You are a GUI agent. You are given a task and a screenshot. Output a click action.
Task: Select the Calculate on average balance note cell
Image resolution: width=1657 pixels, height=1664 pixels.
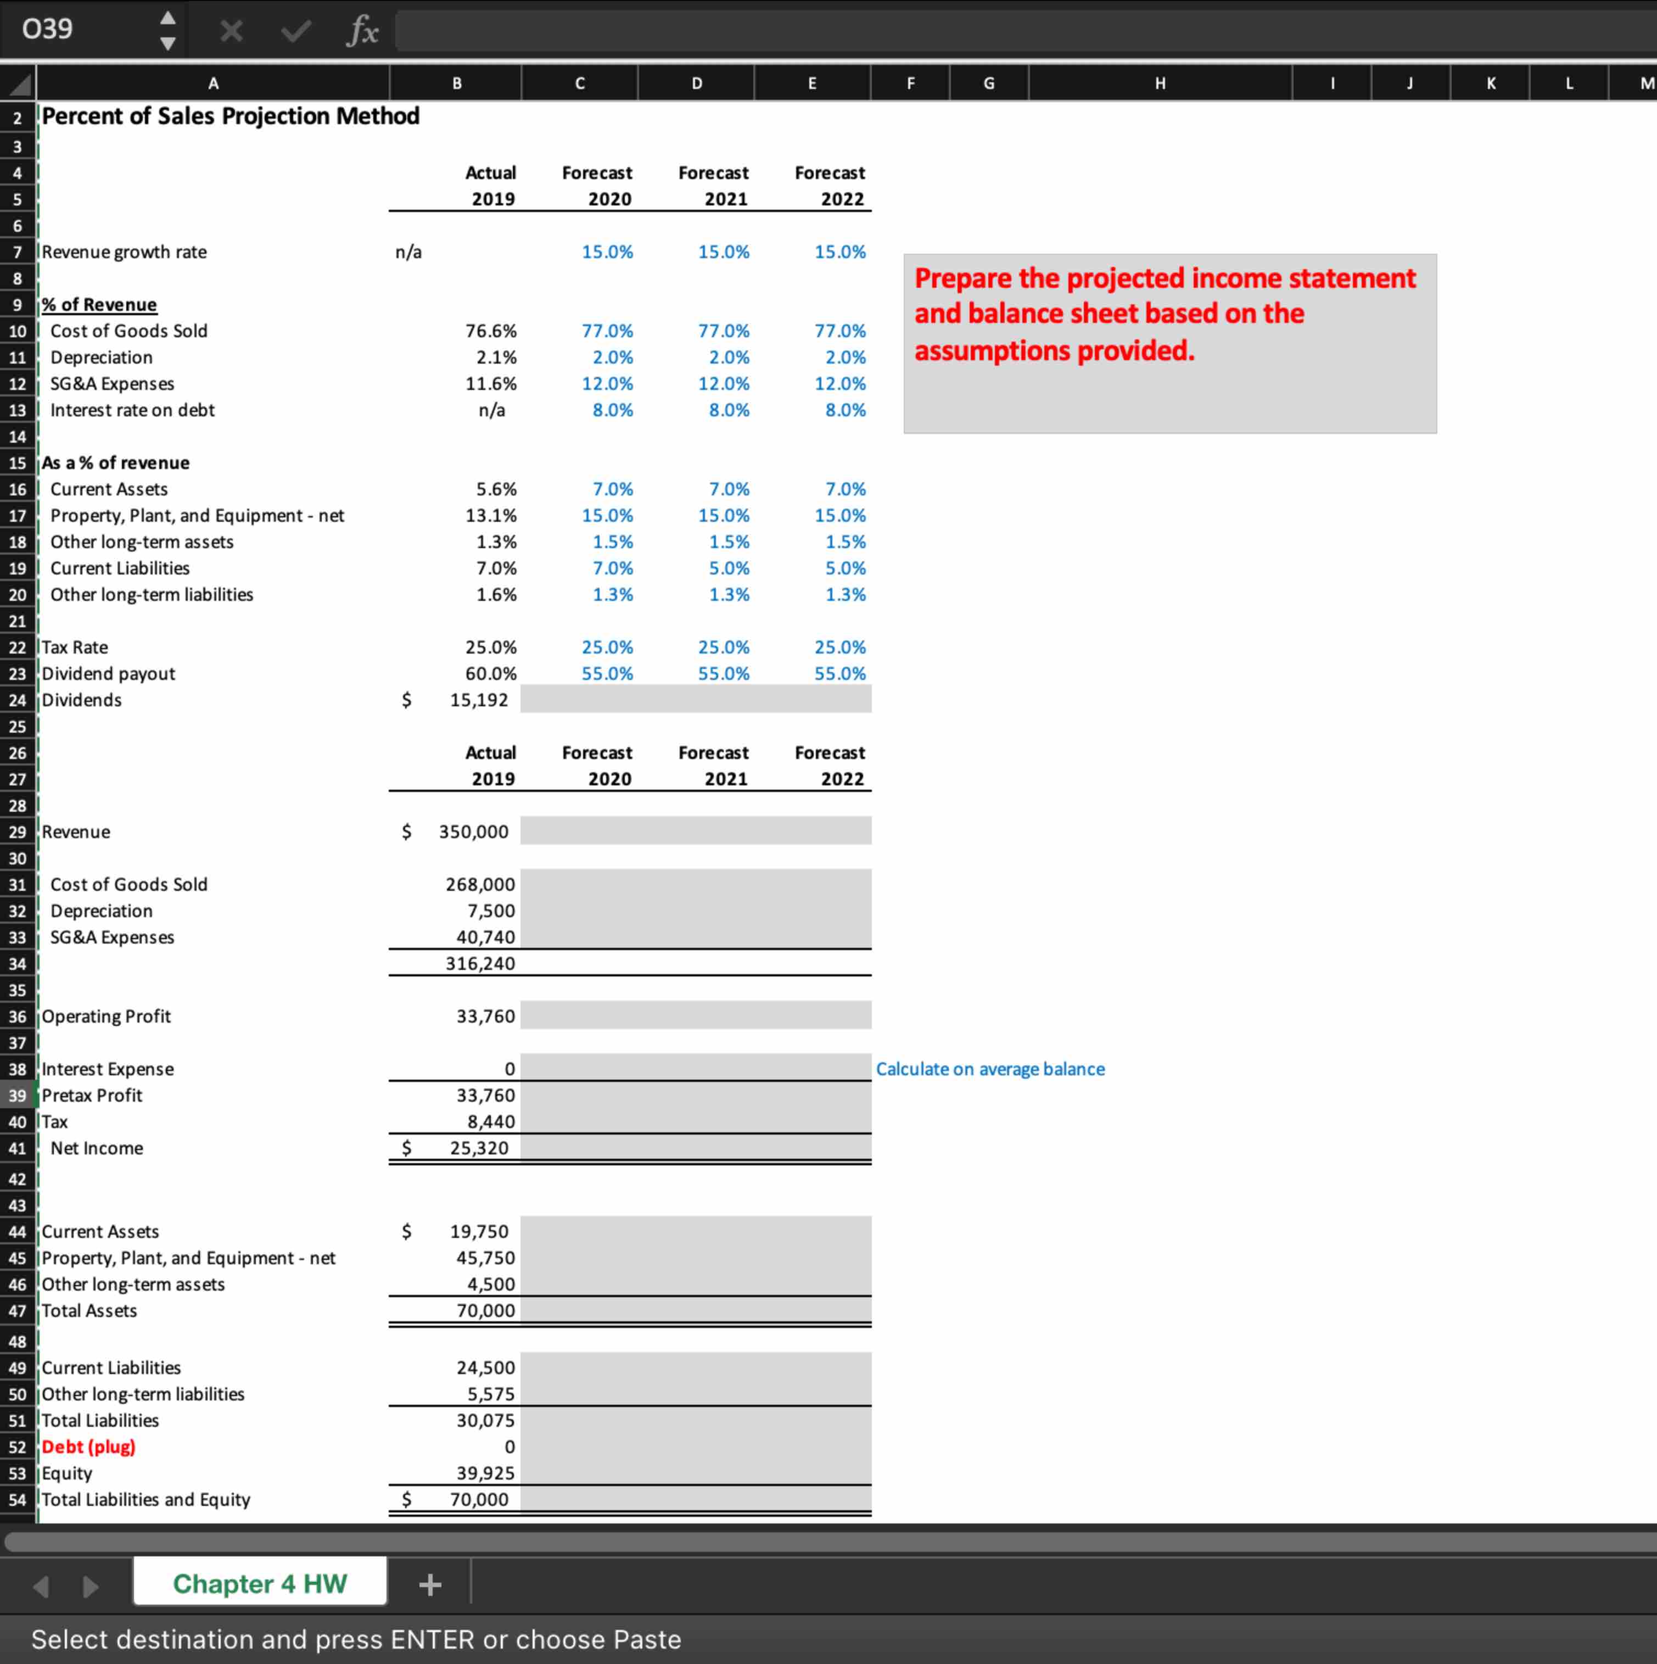990,1069
